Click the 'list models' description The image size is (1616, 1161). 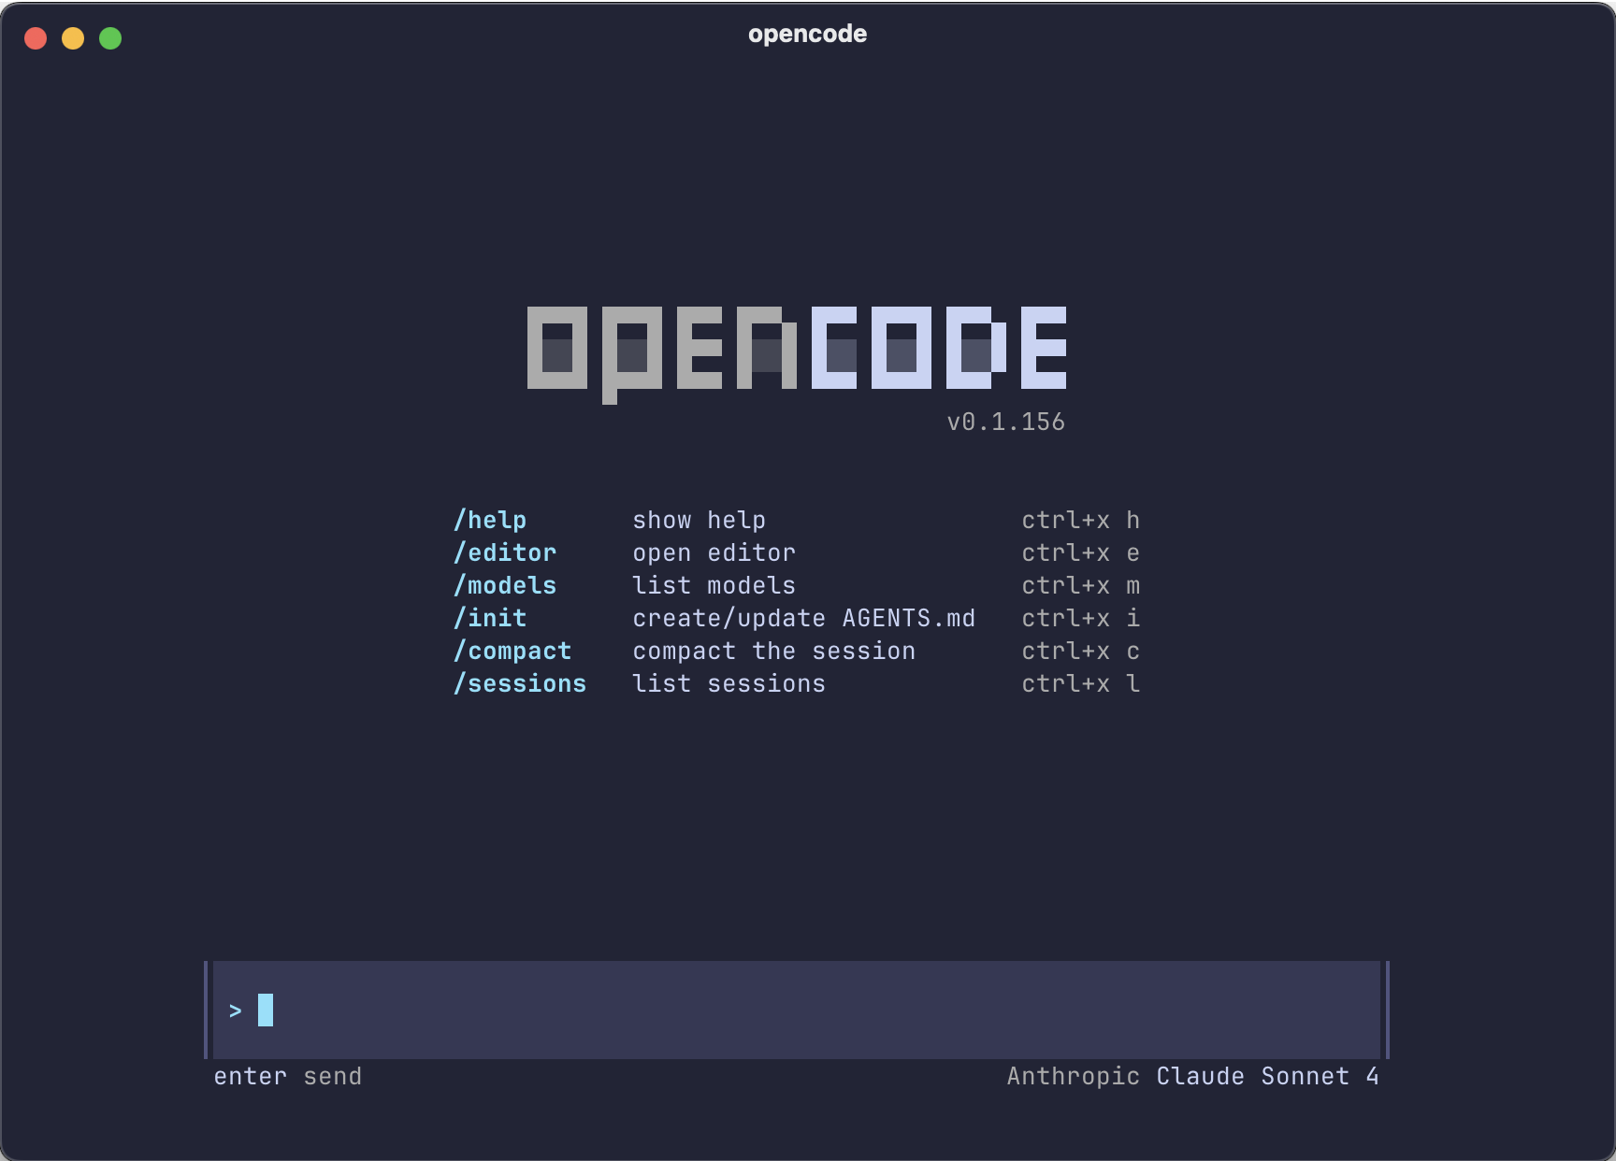[714, 585]
